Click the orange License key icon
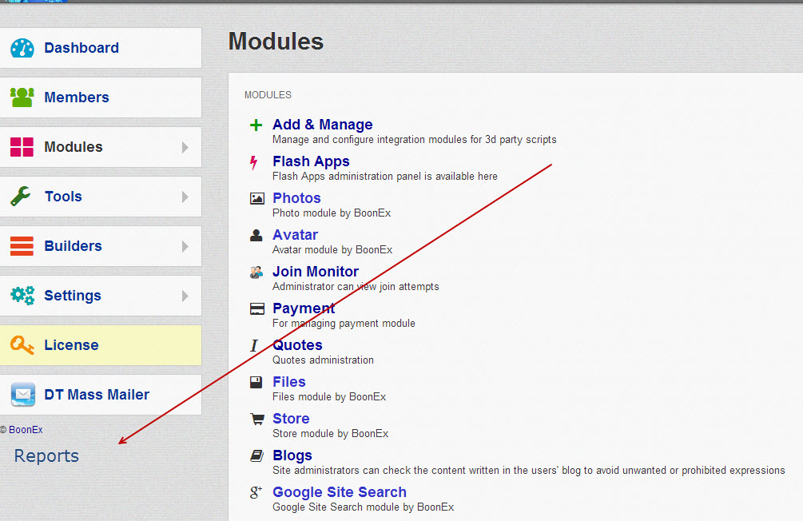Screen dimensions: 803x521 (x=22, y=345)
